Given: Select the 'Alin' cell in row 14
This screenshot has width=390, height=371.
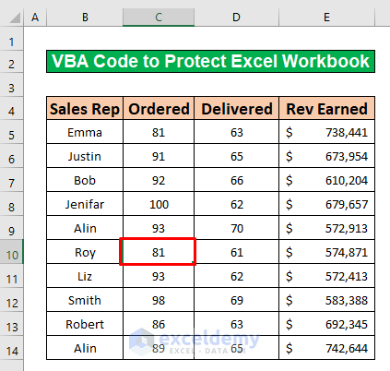Looking at the screenshot, I should tap(85, 348).
